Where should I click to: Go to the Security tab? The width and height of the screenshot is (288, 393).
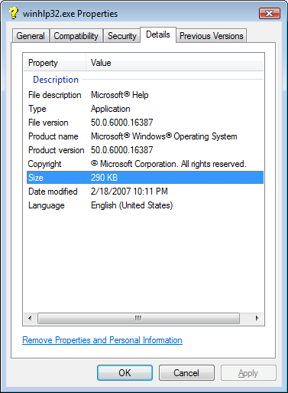point(121,36)
